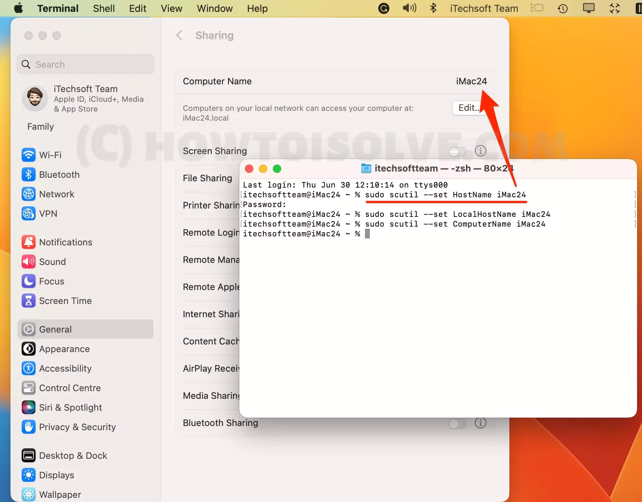
Task: Open the Help menu
Action: (257, 8)
